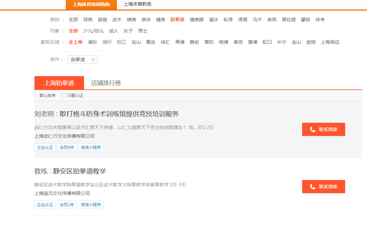Click 企业认证 badge under 上海武仁行文化传播有限公司

coord(45,147)
